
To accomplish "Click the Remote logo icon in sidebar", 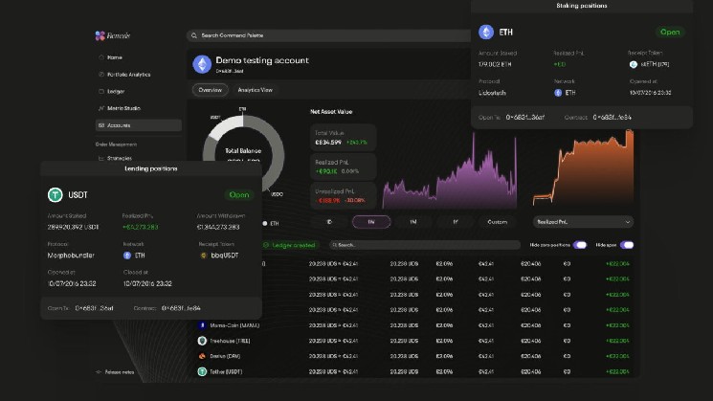I will (100, 35).
